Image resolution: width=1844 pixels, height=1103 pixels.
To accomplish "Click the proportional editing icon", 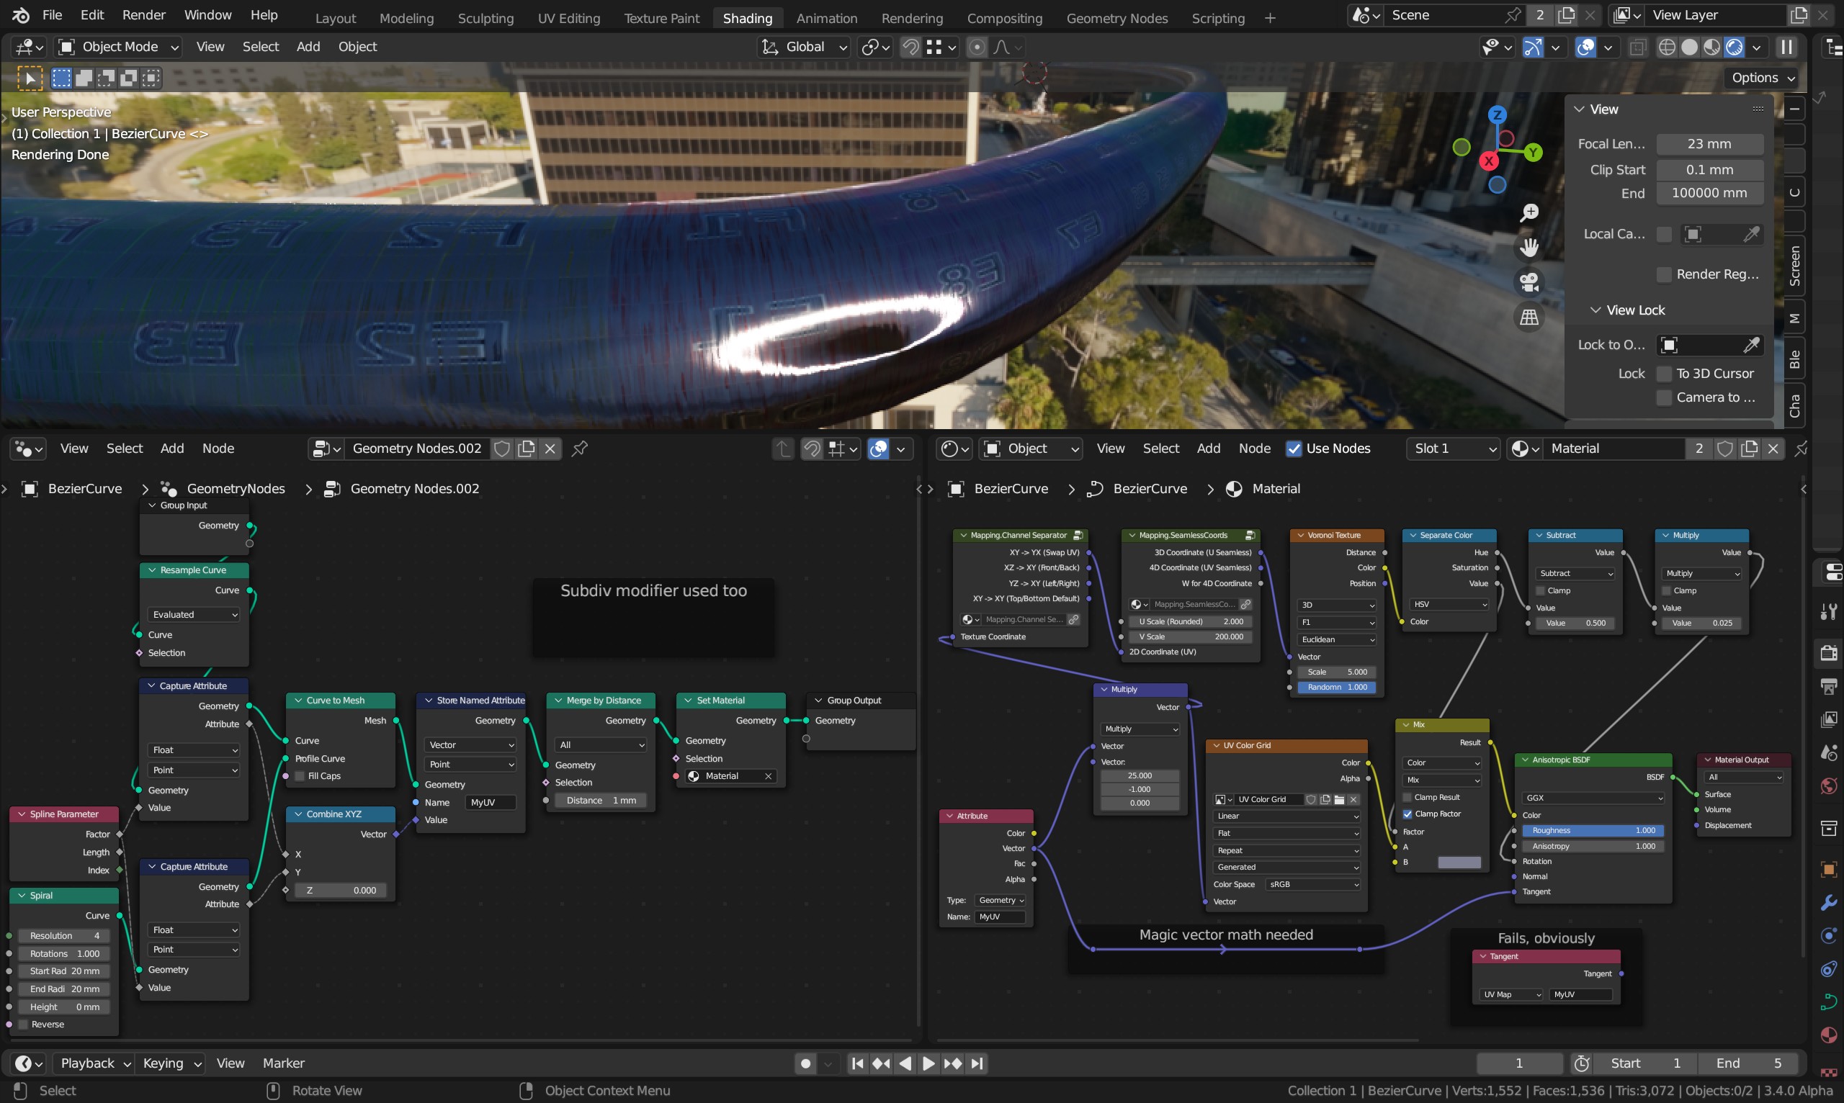I will coord(977,46).
